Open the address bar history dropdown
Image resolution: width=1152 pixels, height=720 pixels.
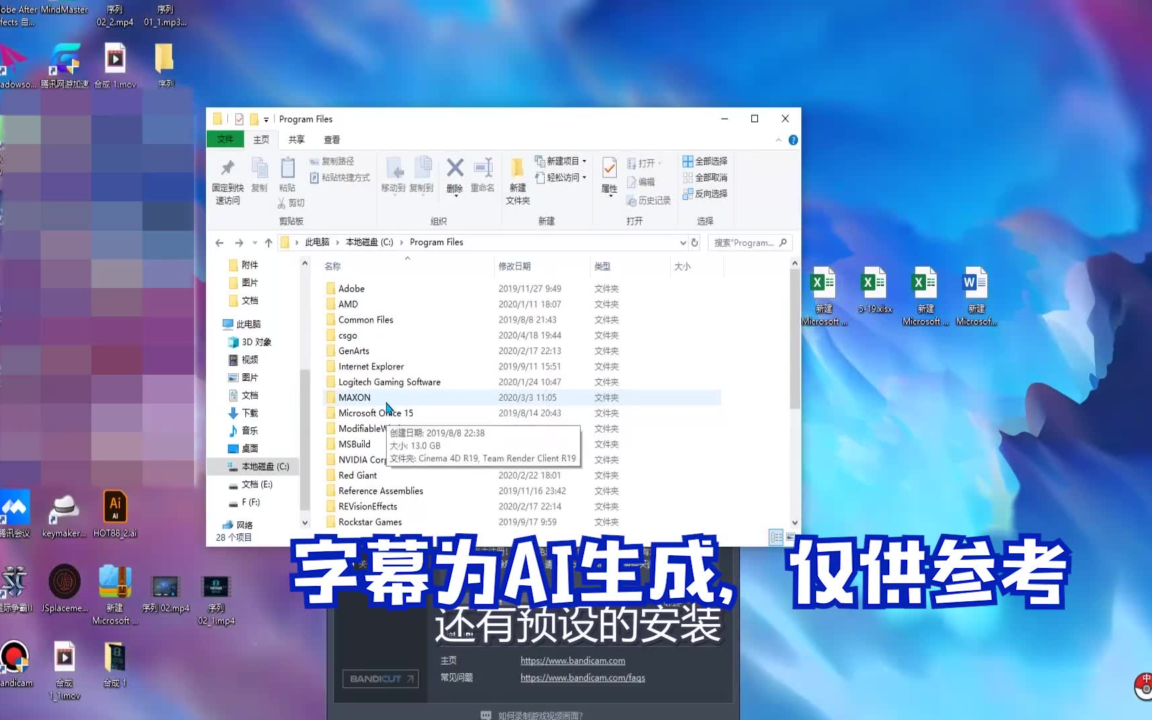pyautogui.click(x=682, y=243)
